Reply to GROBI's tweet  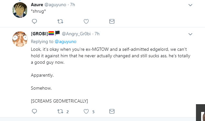(x=35, y=111)
